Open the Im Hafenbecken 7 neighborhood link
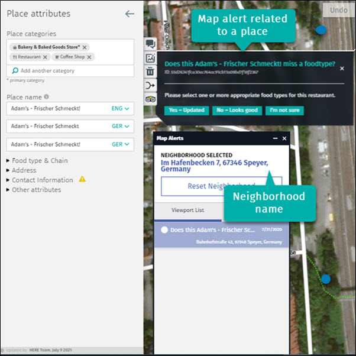The width and height of the screenshot is (356, 356). (214, 166)
